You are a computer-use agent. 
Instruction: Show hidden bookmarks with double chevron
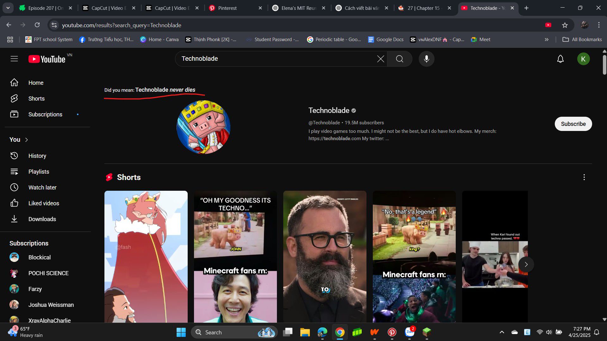point(546,40)
